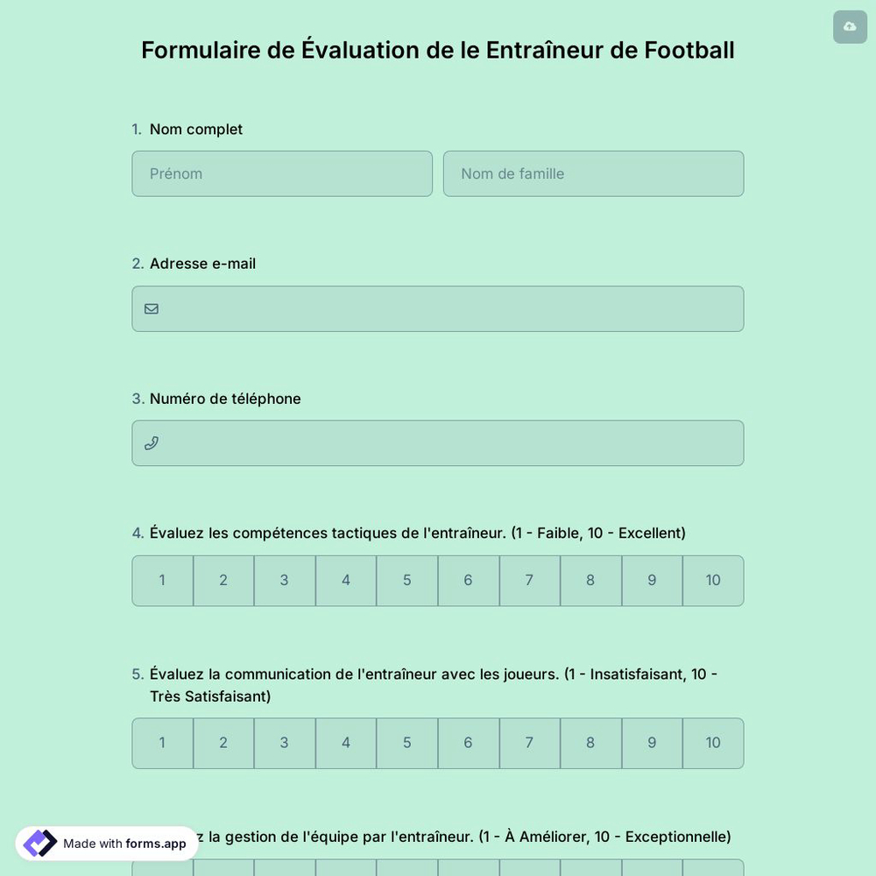Pick rating 10 for communication with players

click(712, 743)
